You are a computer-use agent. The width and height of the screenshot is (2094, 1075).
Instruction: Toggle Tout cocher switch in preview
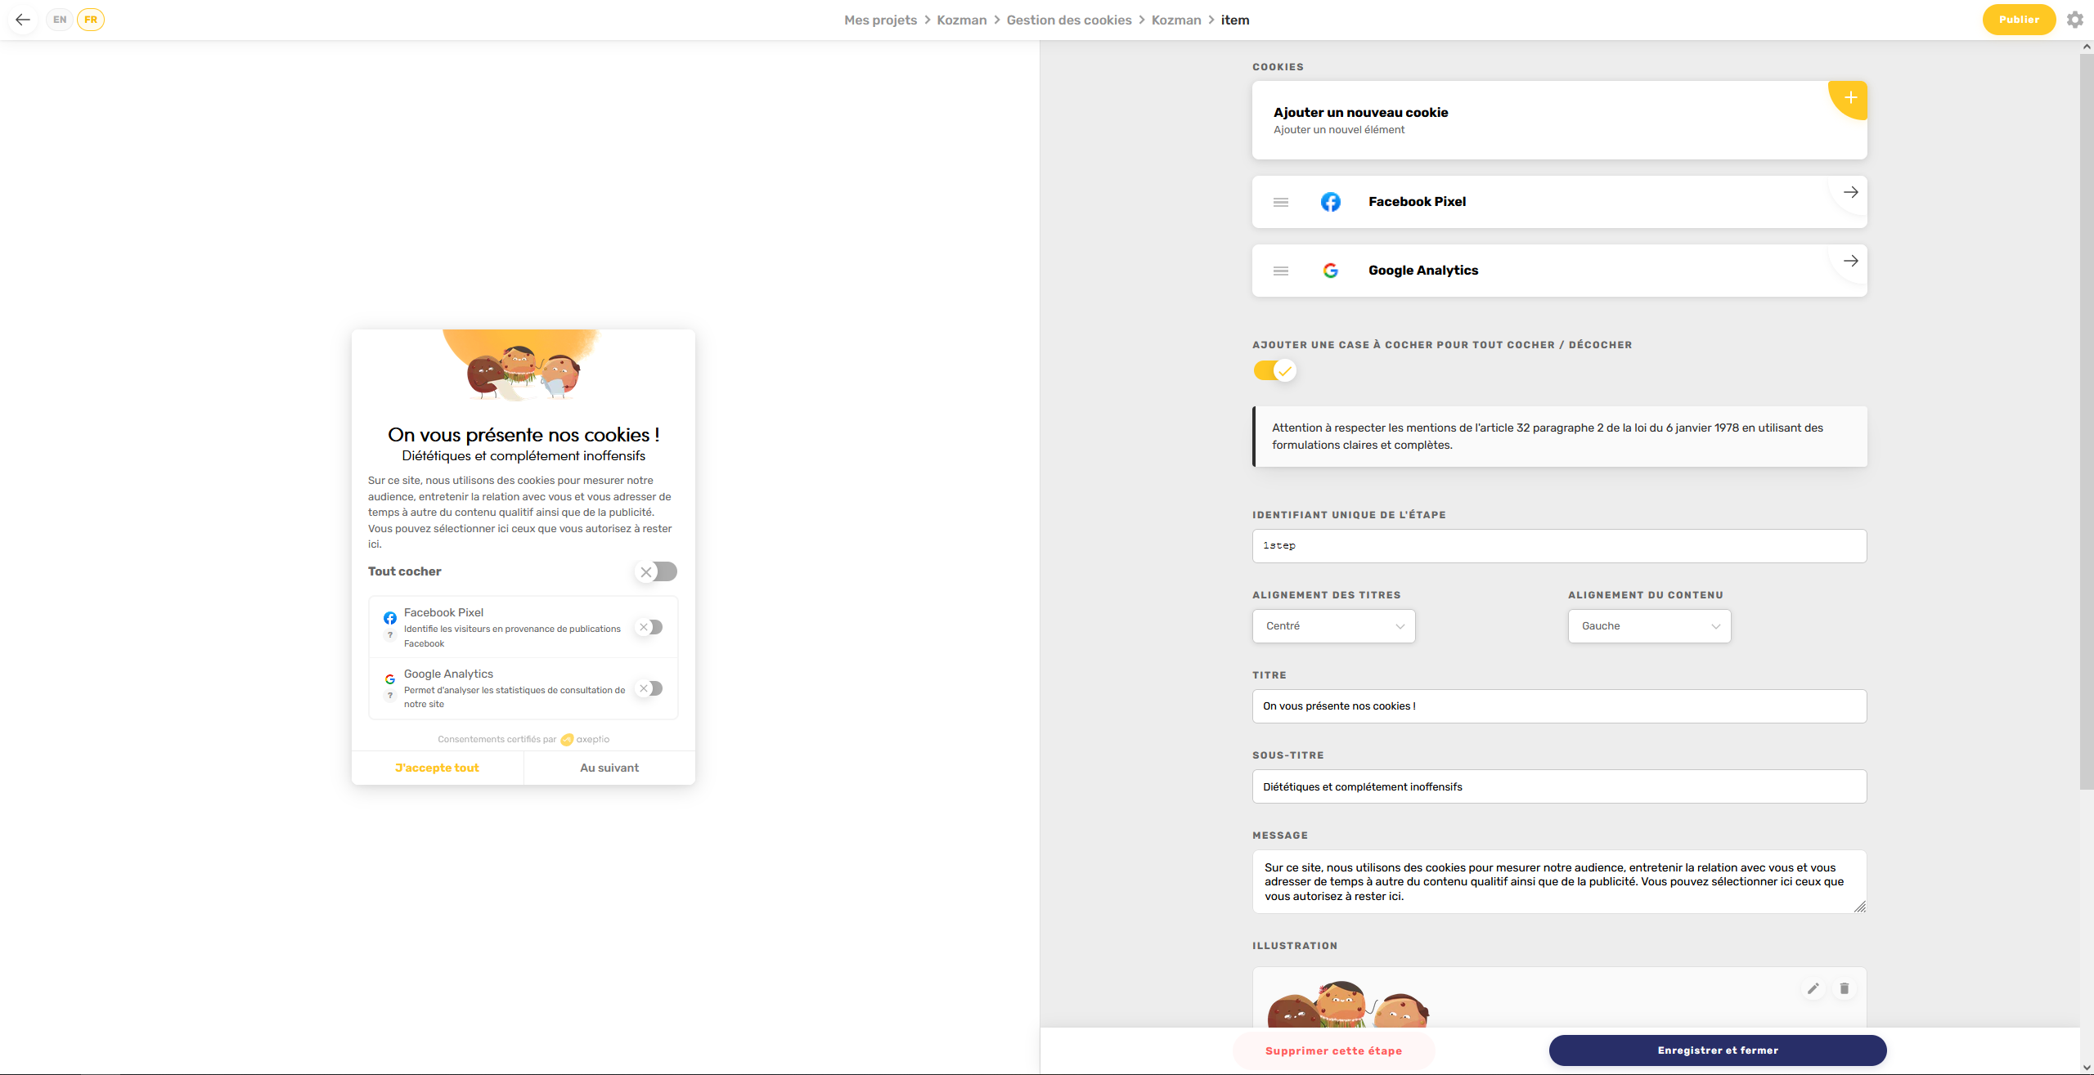[x=656, y=571]
